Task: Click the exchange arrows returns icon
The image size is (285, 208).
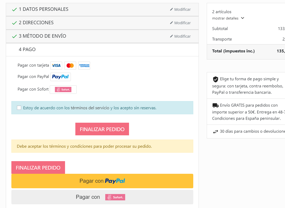Action: (x=215, y=132)
